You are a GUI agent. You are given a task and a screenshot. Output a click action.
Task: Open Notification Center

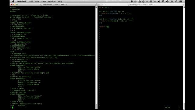pyautogui.click(x=181, y=2)
